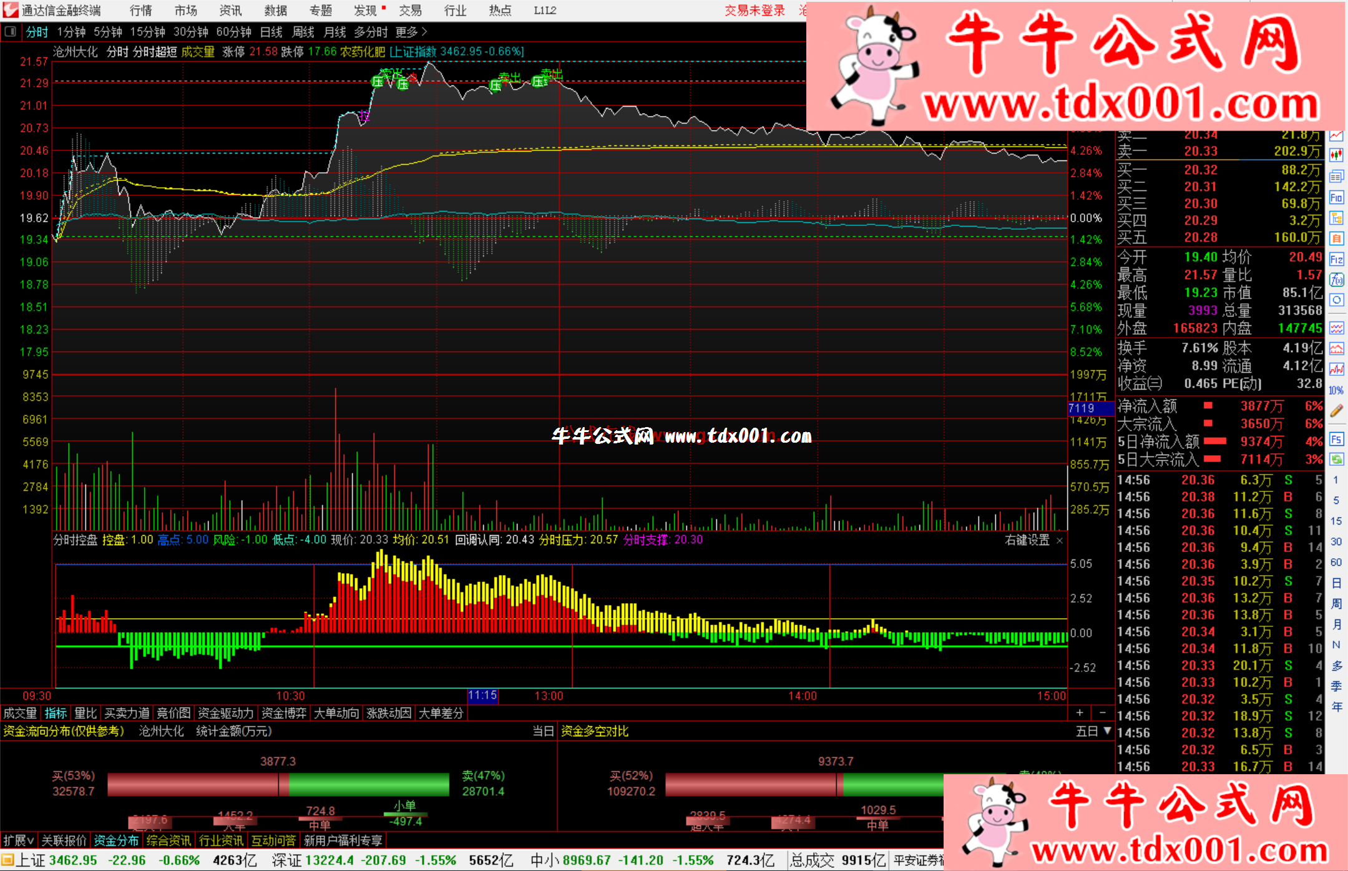Switch to the 1分钟 period tab
The image size is (1348, 871).
click(71, 31)
